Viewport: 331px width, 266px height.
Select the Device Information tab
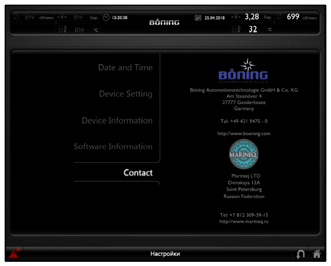click(x=117, y=121)
